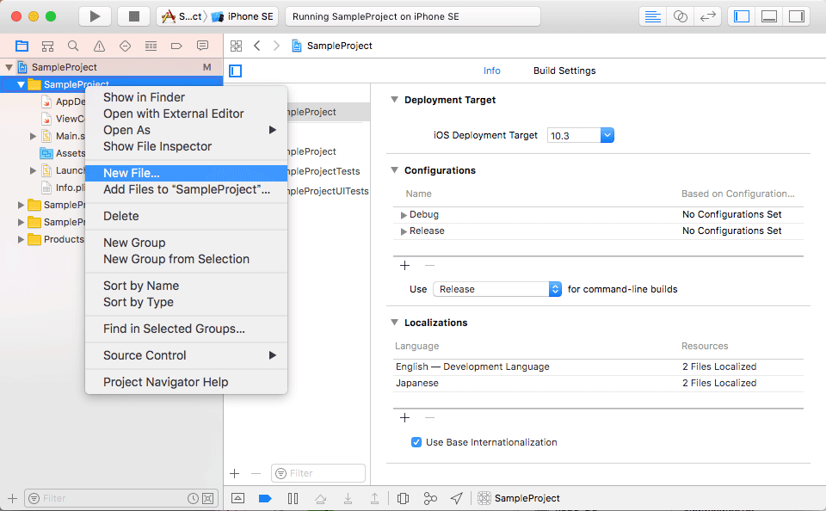Open the Report navigator speech bubble icon
Screen dimensions: 826x511
click(202, 46)
